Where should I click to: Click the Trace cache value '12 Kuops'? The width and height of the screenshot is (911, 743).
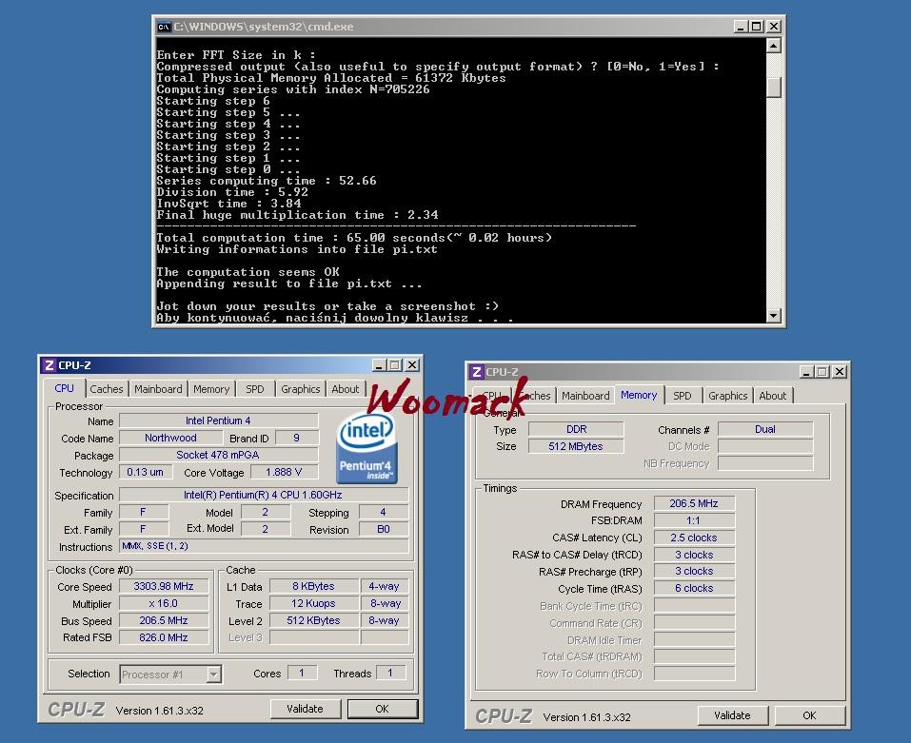pyautogui.click(x=314, y=604)
